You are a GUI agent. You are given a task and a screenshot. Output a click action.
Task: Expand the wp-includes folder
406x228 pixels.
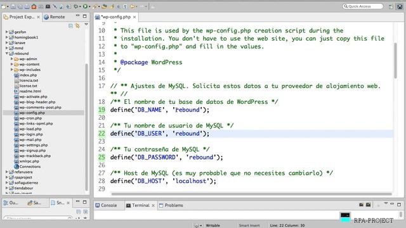[11, 70]
